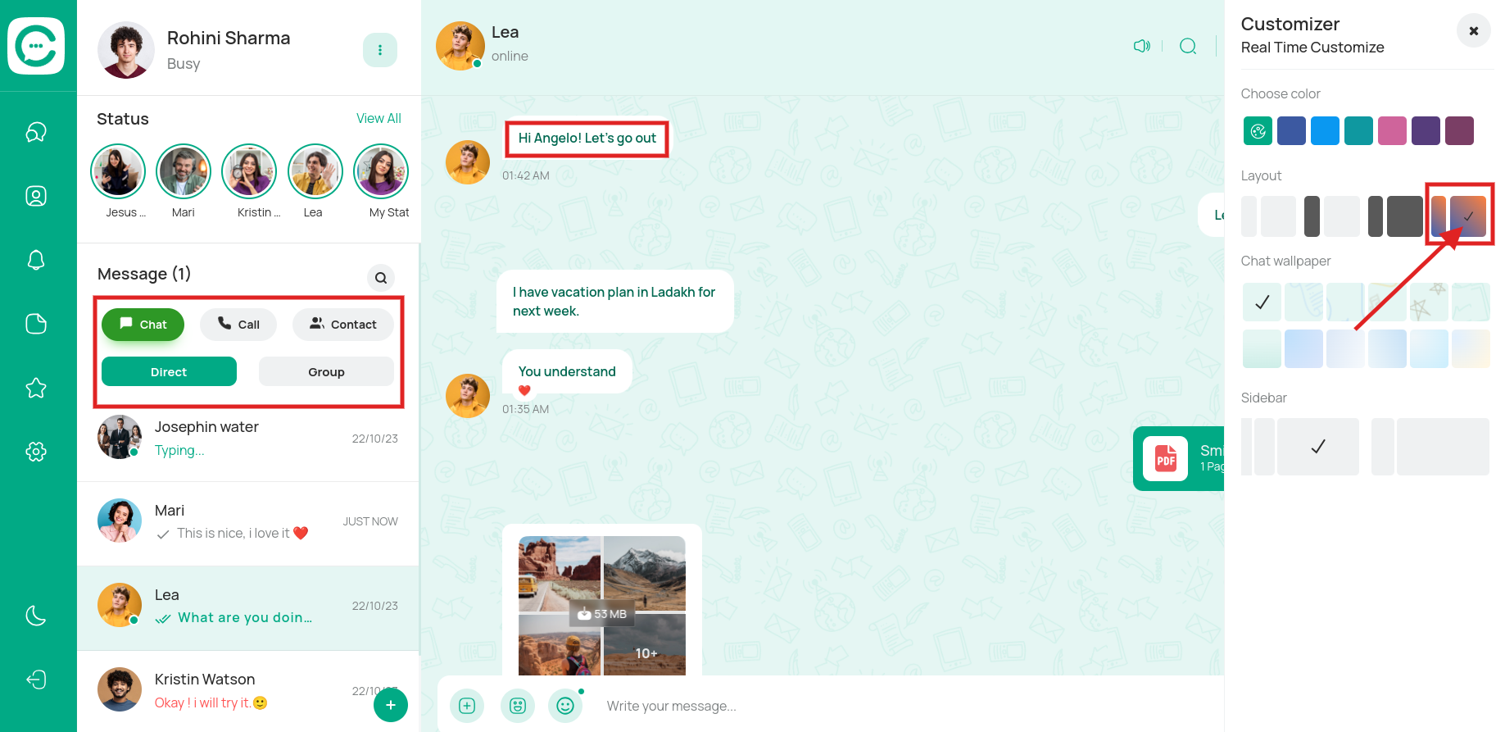This screenshot has height=732, width=1505.
Task: Open attachment plus icon in message bar
Action: 467,706
